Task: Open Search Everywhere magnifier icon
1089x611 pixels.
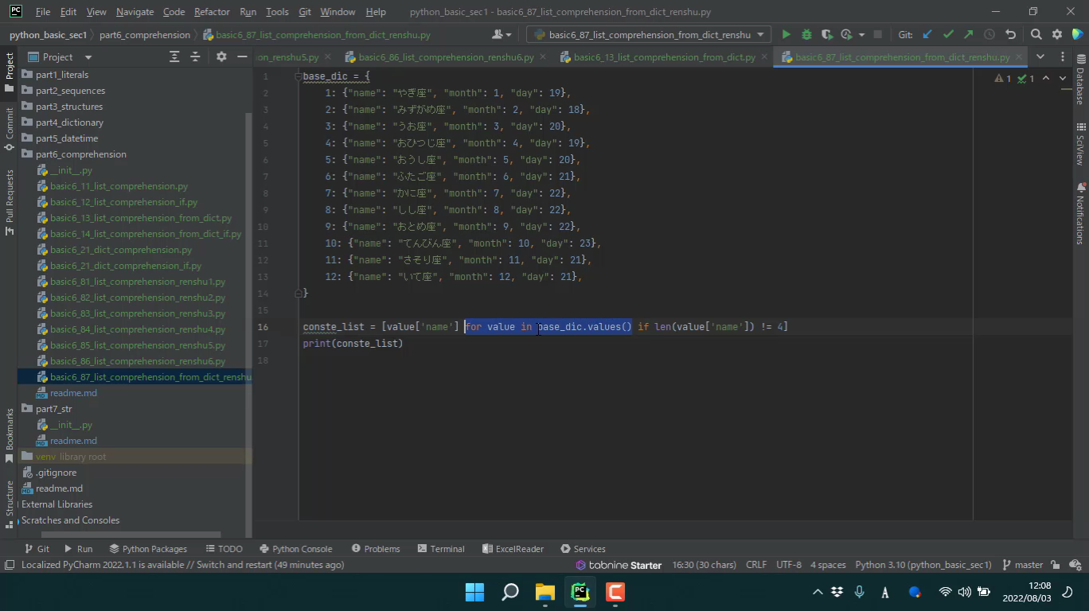Action: coord(1036,34)
